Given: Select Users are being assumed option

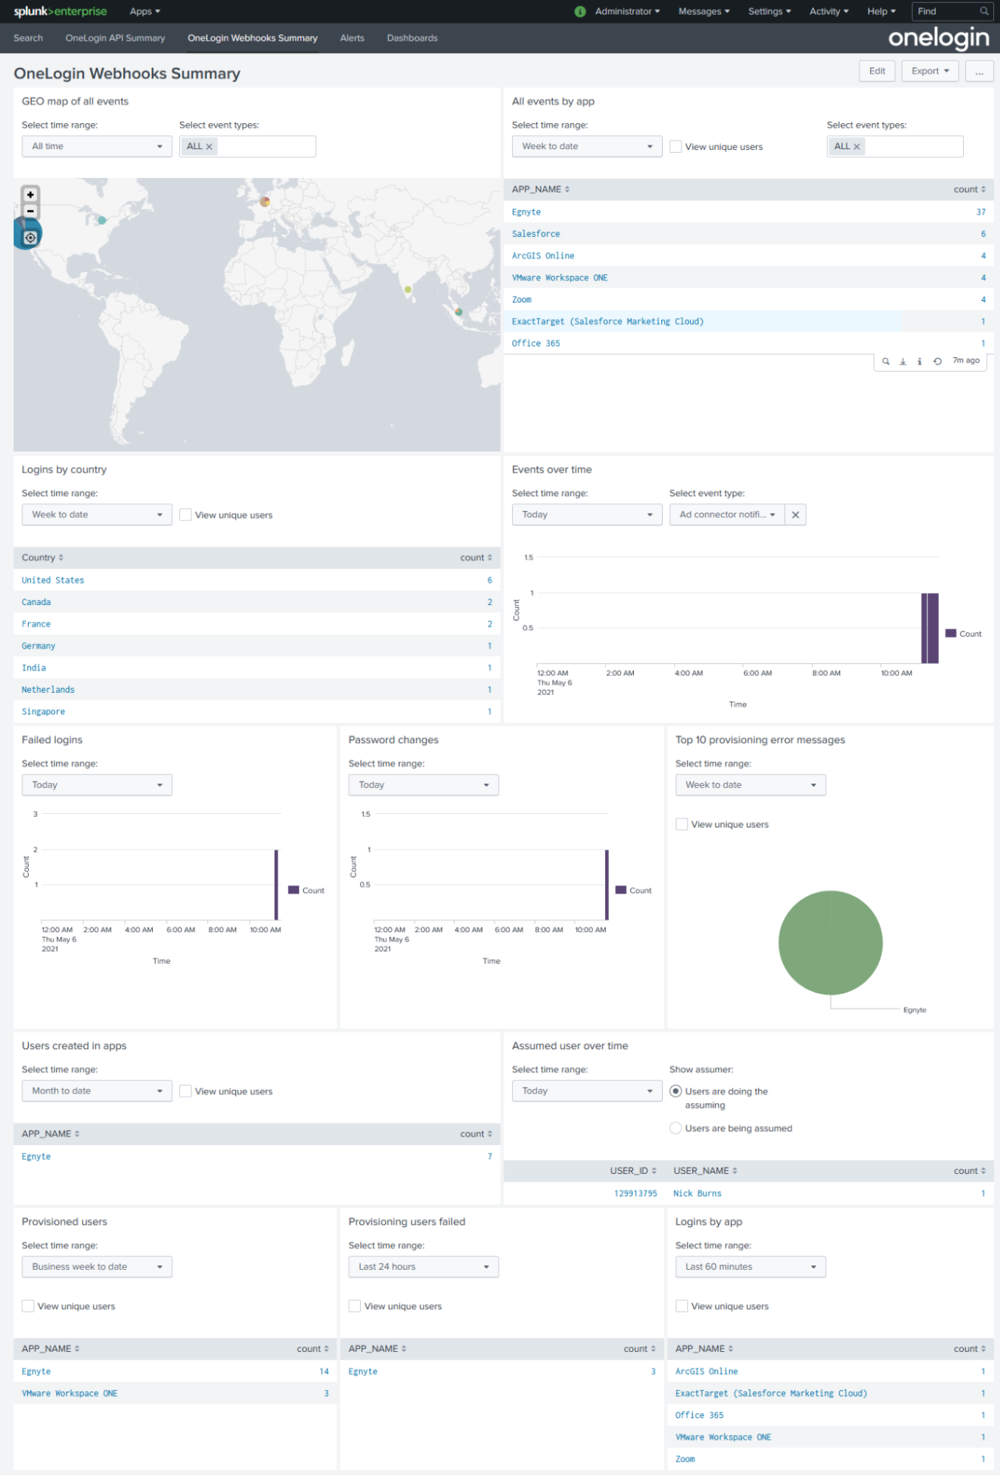Looking at the screenshot, I should (x=675, y=1128).
